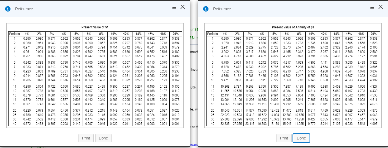Select 0.847, period 1 at 18%, PV of $1 table

pyautogui.click(x=163, y=39)
